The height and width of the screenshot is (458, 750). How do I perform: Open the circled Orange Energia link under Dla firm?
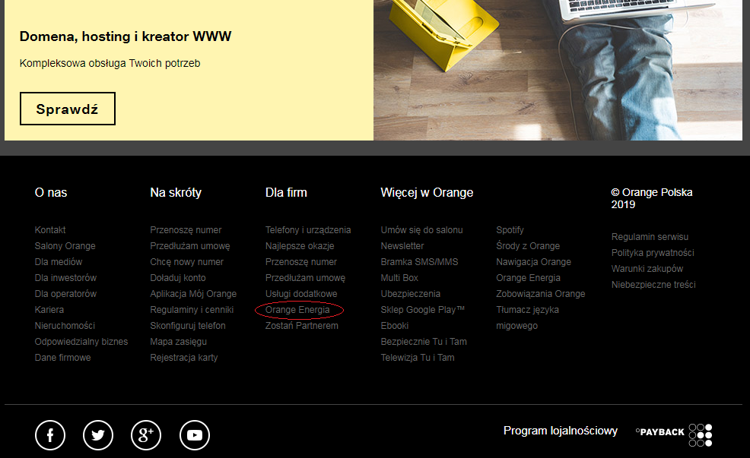pos(297,309)
